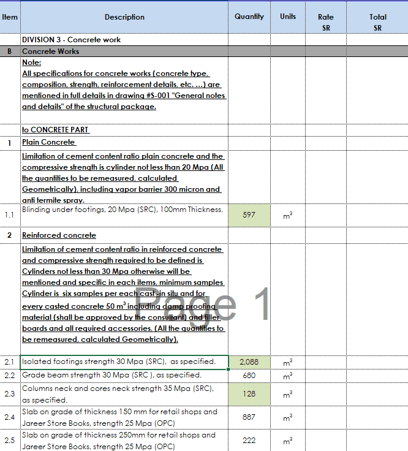Select item number '2.1' cell

point(10,362)
